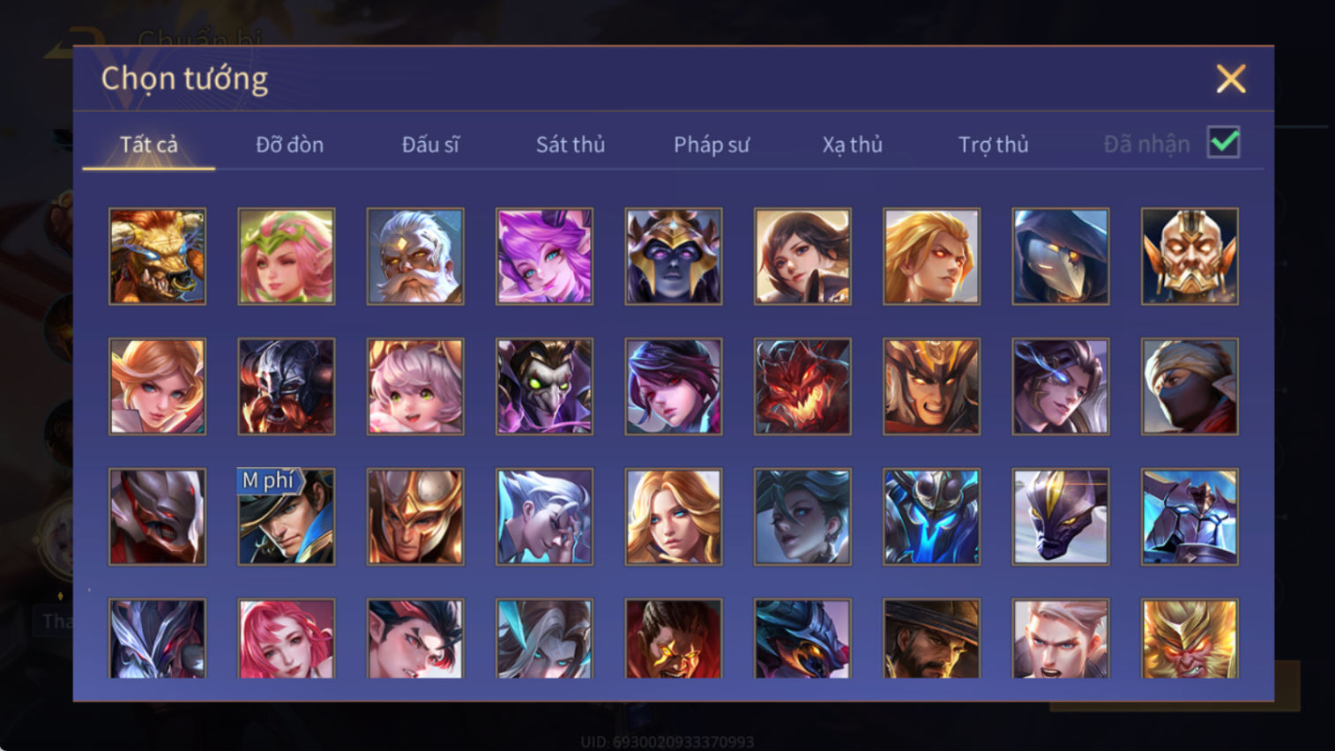Close the Chọn tướng dialog
The width and height of the screenshot is (1335, 751).
coord(1231,78)
